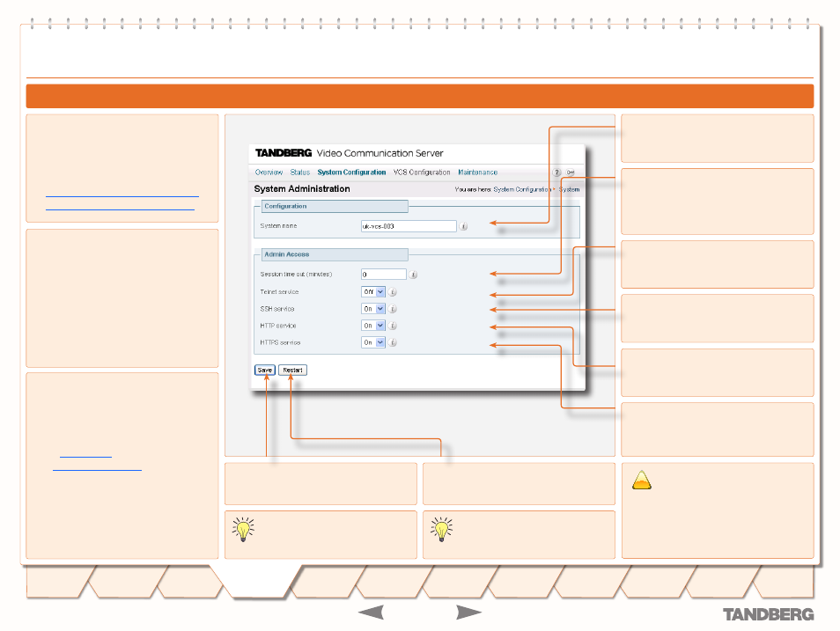Open the Overview menu

[269, 172]
